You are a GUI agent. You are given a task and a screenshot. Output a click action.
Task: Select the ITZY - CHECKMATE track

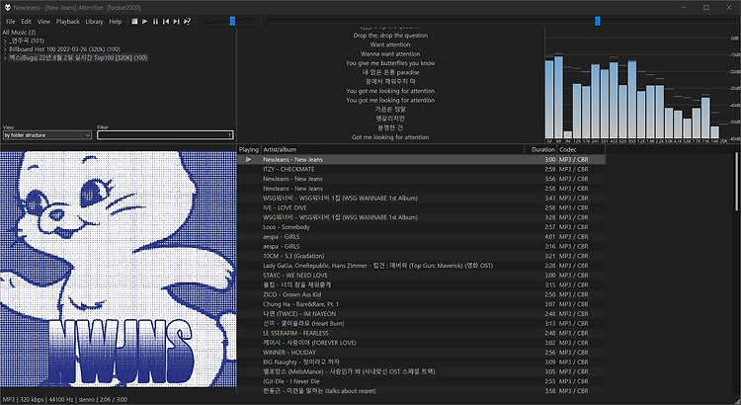[x=421, y=169]
